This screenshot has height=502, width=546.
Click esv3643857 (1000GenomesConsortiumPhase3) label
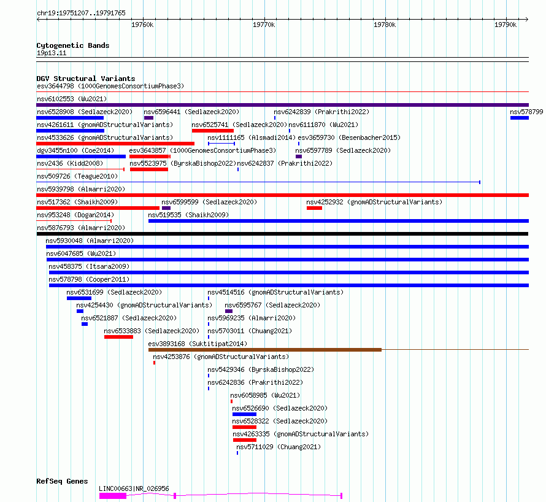[202, 150]
